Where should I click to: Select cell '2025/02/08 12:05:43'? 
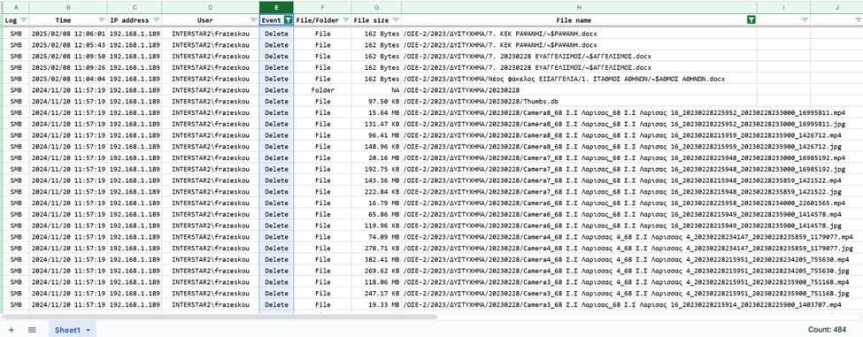point(68,44)
